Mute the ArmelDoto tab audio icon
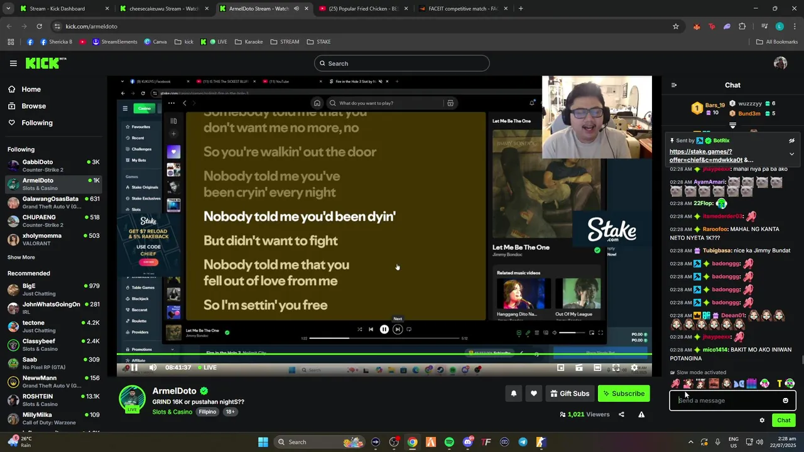 pos(296,9)
